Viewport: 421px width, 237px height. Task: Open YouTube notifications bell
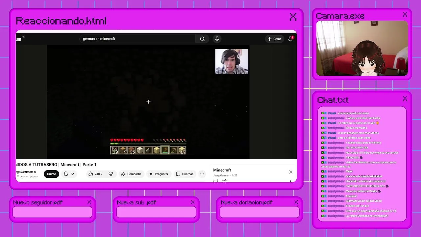[x=290, y=39]
